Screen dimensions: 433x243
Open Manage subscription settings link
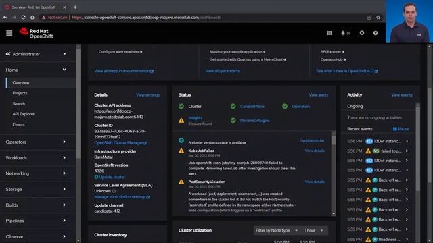coord(122,197)
